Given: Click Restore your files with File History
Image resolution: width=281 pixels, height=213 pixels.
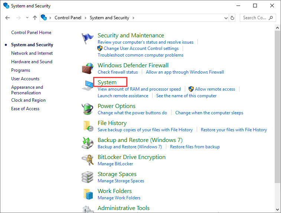Looking at the screenshot, I should click(x=234, y=130).
